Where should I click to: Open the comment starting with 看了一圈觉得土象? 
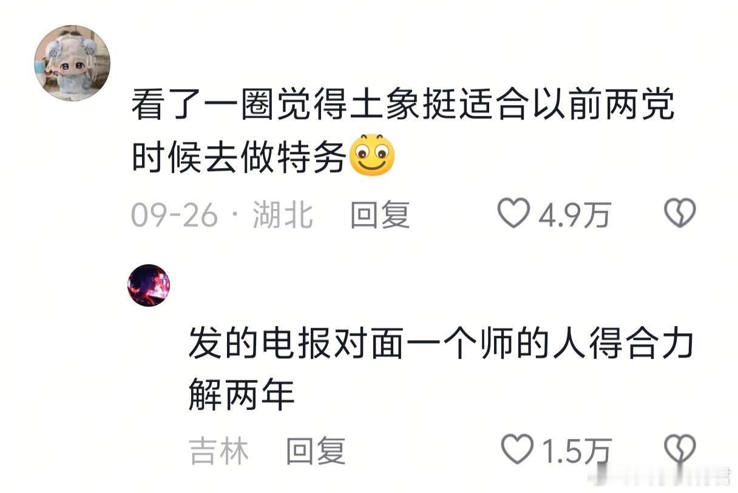click(404, 130)
